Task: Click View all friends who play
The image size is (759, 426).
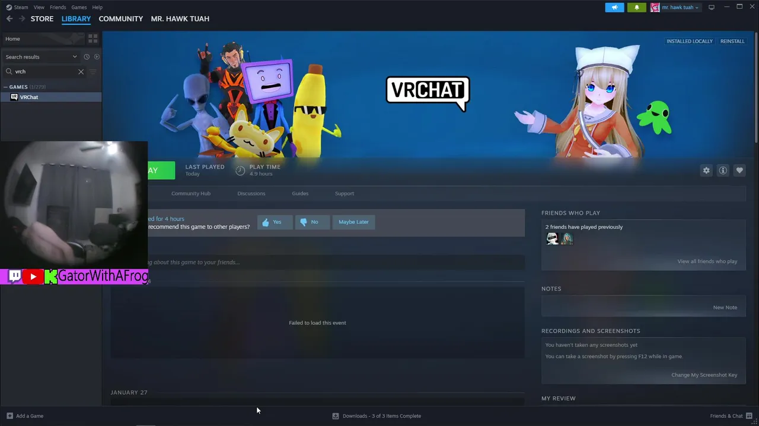Action: point(707,262)
